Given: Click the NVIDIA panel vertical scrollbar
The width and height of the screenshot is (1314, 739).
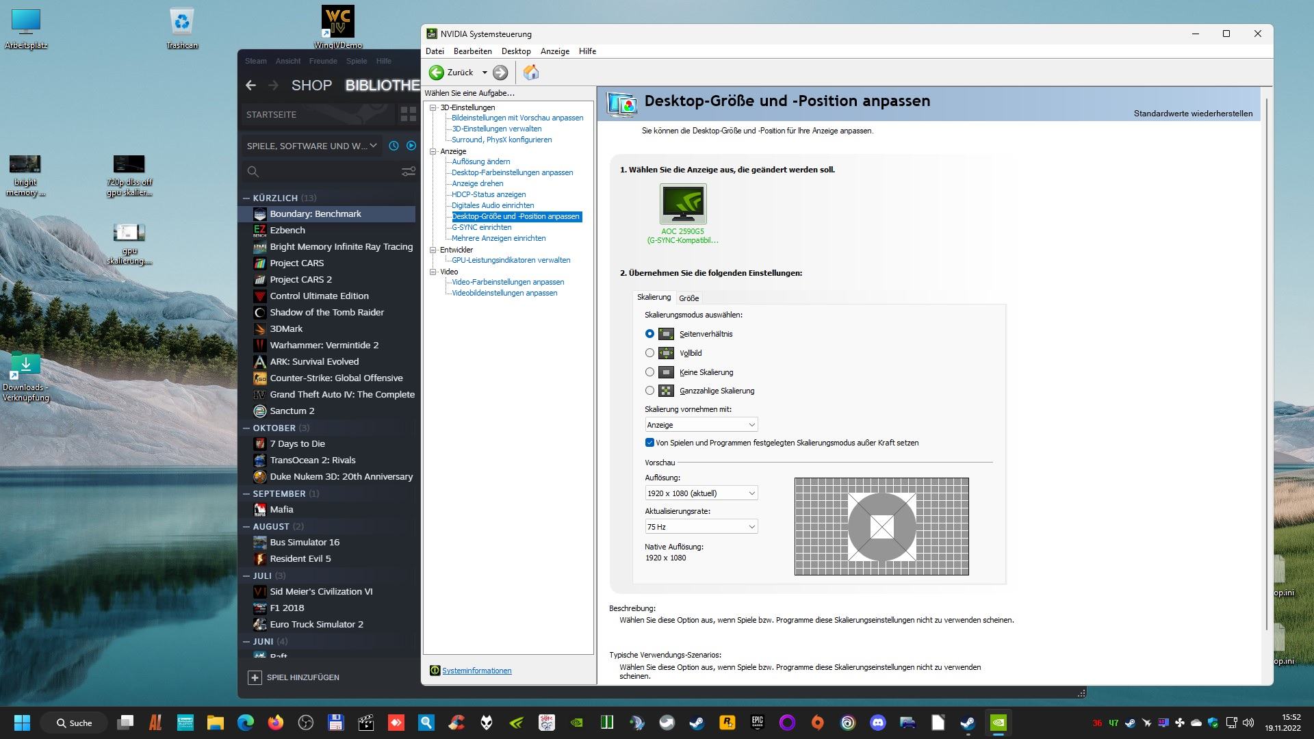Looking at the screenshot, I should pos(1267,363).
